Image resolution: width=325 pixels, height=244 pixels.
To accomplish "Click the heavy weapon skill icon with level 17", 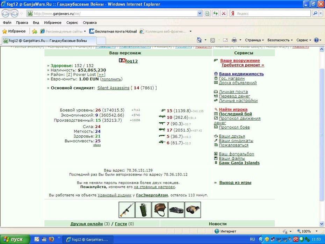I will click(162, 130).
